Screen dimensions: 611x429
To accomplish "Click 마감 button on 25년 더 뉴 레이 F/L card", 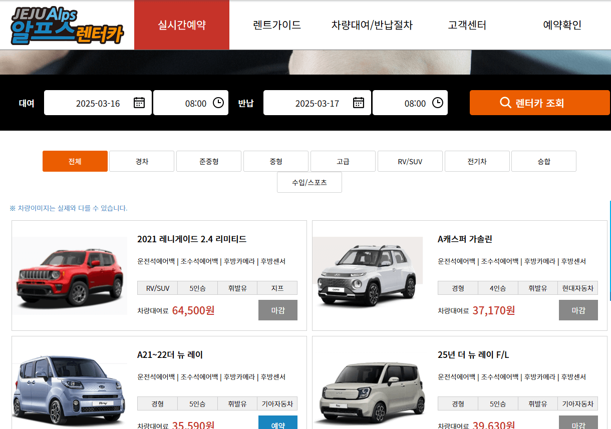I will coord(578,423).
